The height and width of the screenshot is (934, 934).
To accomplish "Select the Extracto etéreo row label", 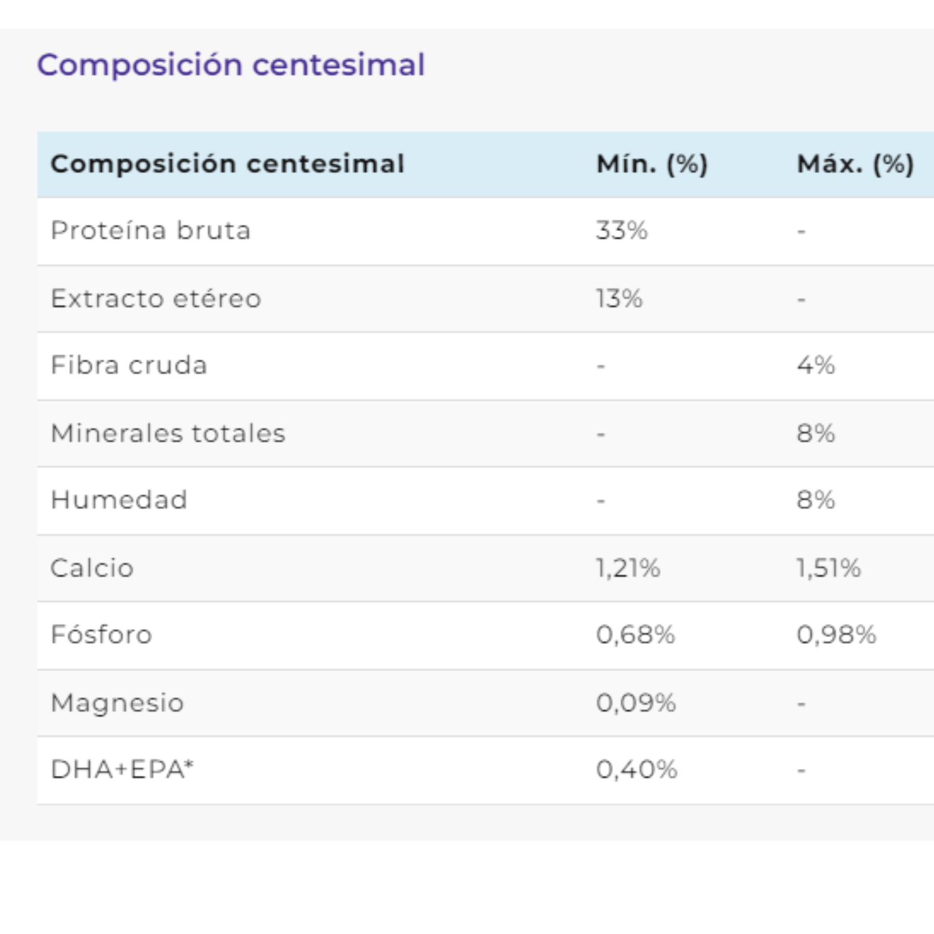I will [x=156, y=299].
